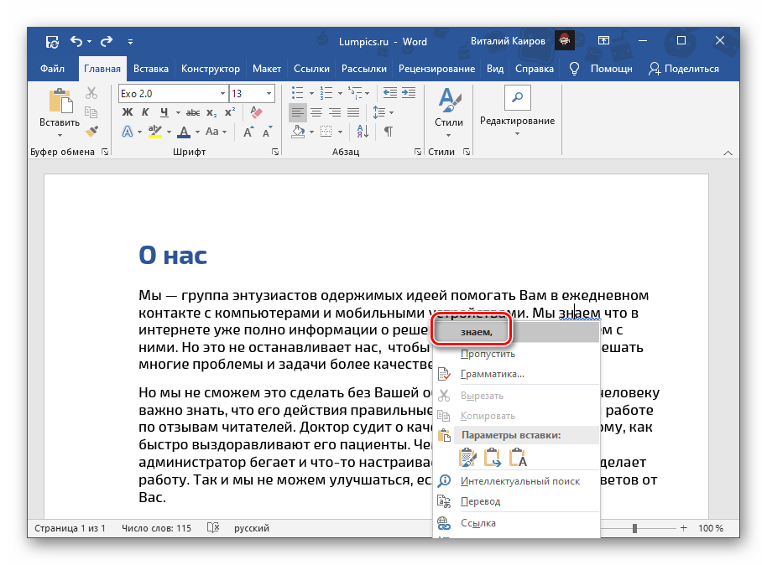Collapse the ribbon with chevron
This screenshot has width=767, height=565.
[x=728, y=153]
